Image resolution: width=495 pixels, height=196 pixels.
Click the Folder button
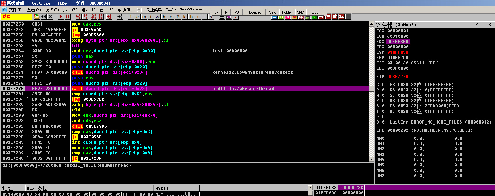pos(287,12)
